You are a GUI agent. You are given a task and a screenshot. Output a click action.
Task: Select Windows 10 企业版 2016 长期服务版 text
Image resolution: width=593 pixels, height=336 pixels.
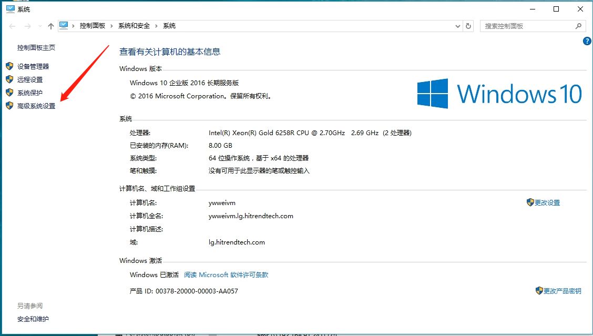coord(184,83)
